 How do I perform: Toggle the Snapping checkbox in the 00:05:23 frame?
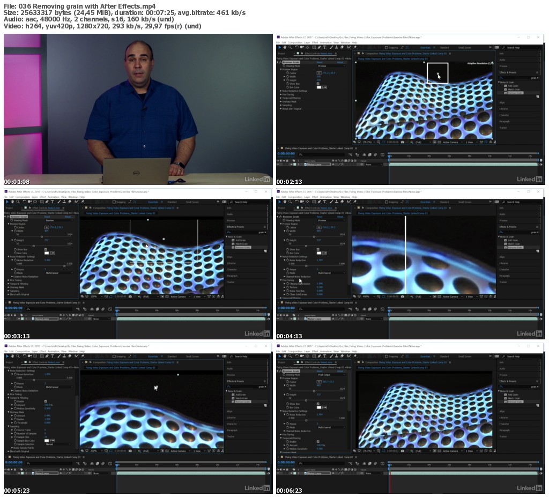click(114, 357)
